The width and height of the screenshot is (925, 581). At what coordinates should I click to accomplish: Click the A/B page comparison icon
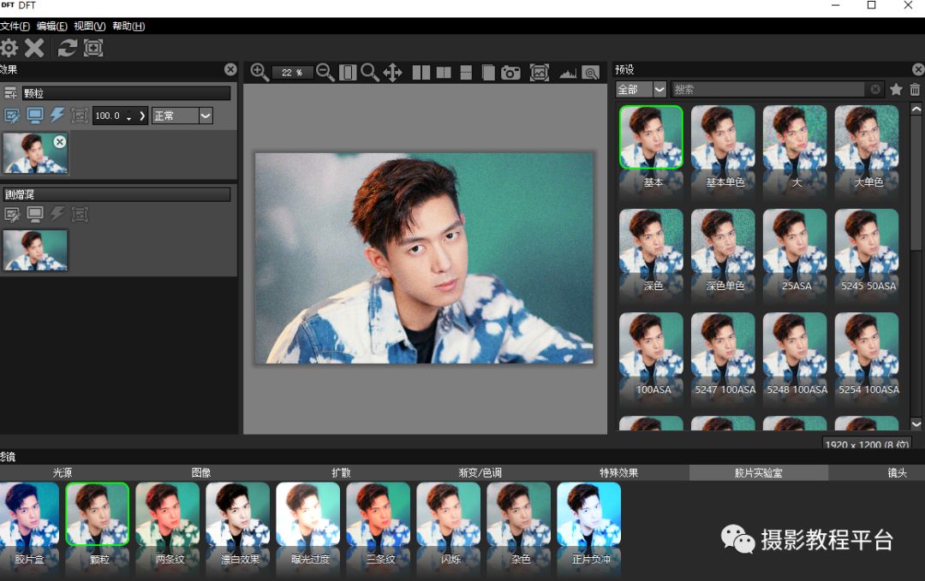tap(488, 73)
